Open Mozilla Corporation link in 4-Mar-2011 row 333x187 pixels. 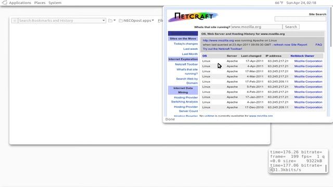308,76
